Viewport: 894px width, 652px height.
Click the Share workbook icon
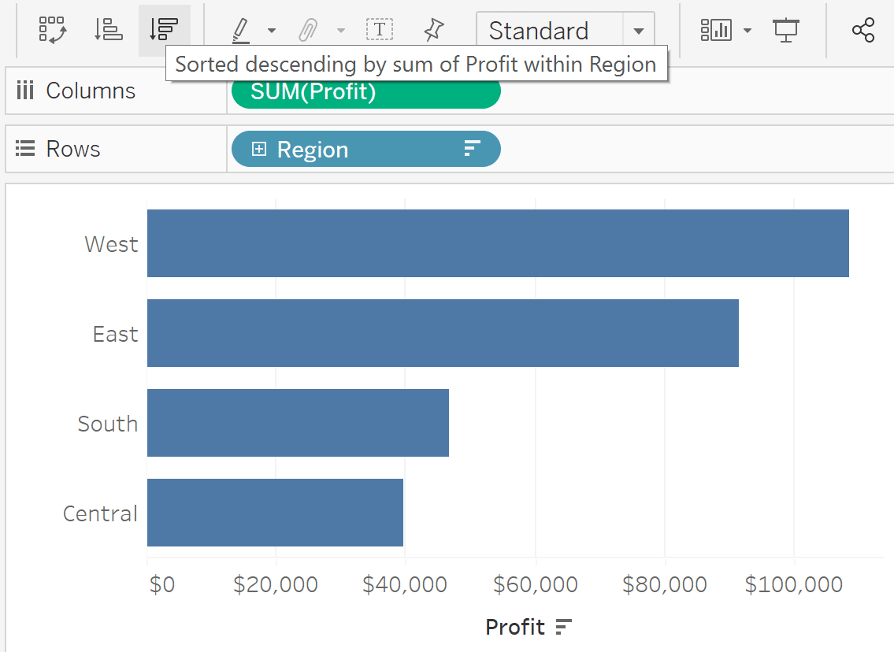point(863,30)
